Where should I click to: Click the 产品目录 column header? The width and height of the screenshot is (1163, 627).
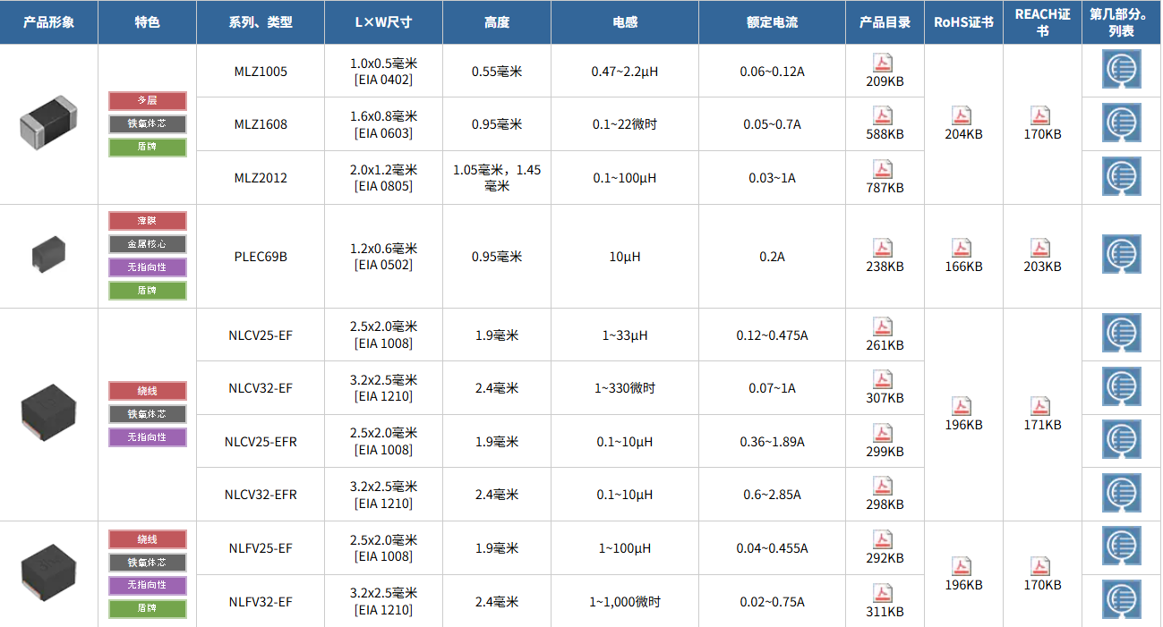click(885, 22)
